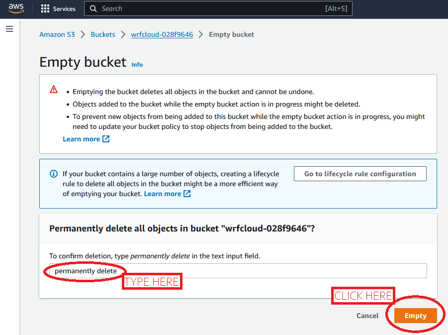Click the 'Objects added to the bucket' bullet

point(216,104)
